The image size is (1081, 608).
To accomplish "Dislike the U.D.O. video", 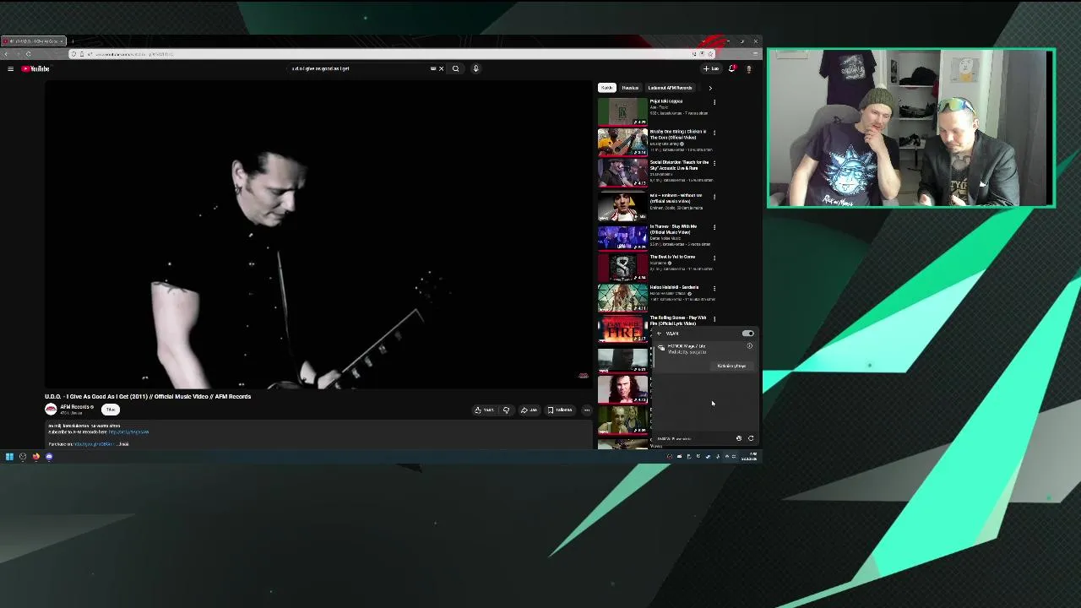I will [506, 410].
